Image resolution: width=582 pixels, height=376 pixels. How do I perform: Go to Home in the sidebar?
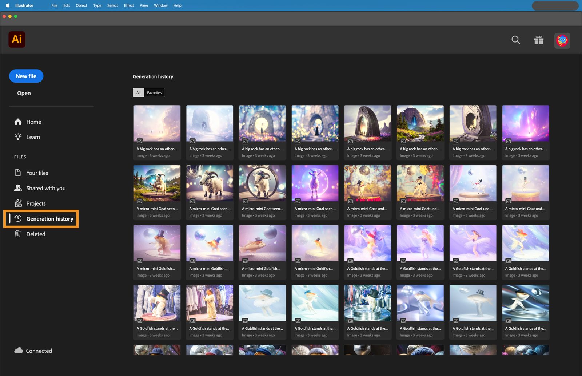(33, 122)
